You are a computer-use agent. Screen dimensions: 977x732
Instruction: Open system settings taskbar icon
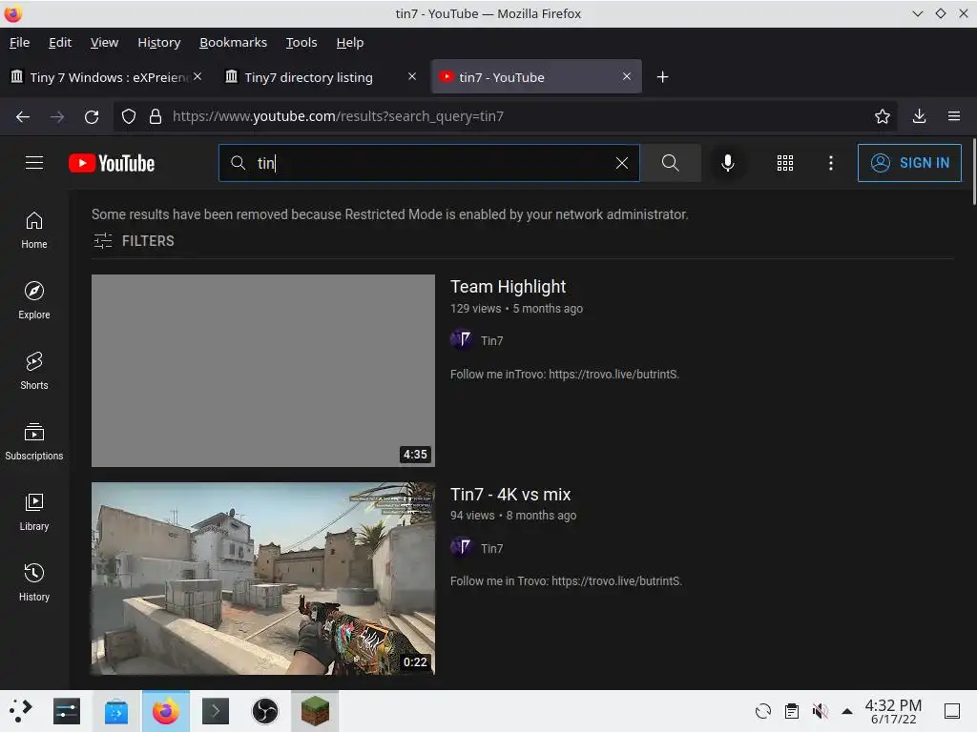[x=67, y=711]
